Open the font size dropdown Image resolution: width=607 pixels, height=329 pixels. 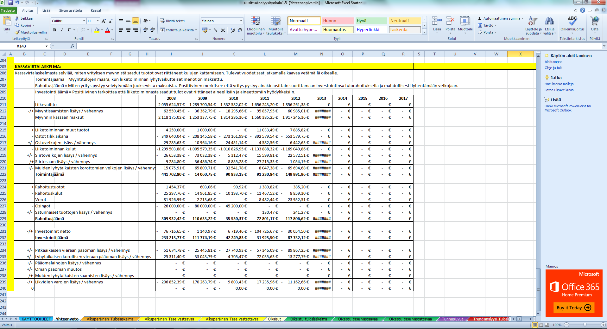tap(98, 21)
